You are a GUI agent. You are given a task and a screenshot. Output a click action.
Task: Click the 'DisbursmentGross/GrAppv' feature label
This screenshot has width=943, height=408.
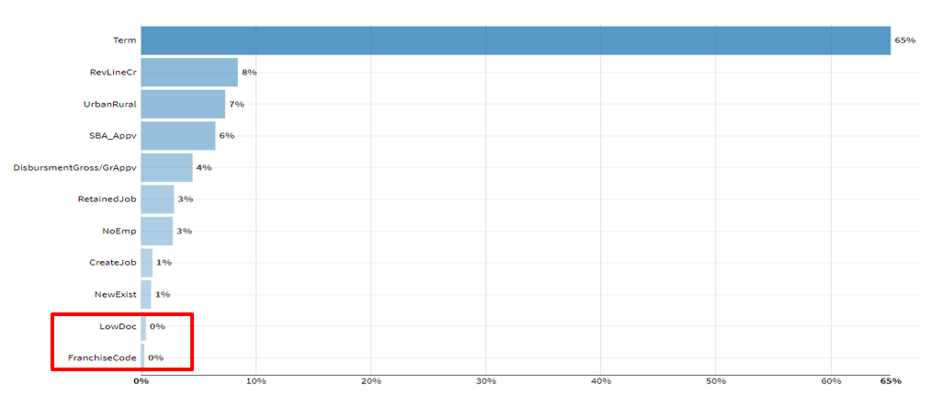click(x=75, y=167)
